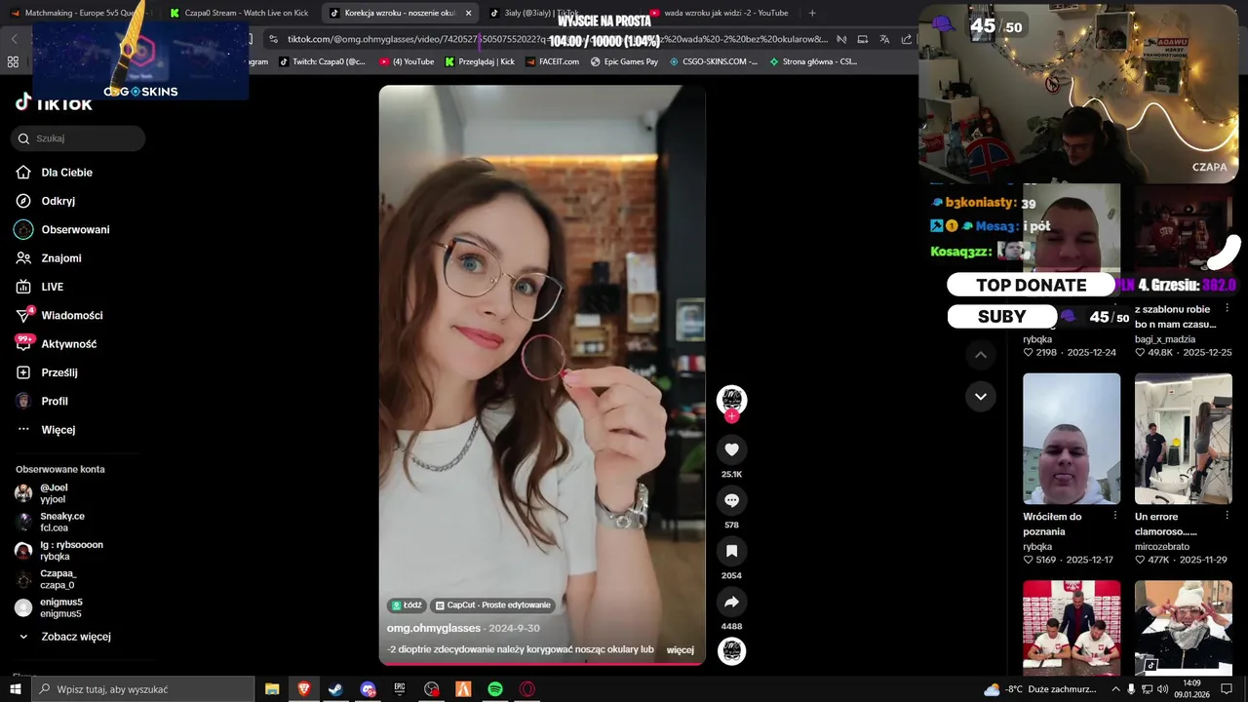Like the video with heart icon
1248x702 pixels.
(731, 448)
